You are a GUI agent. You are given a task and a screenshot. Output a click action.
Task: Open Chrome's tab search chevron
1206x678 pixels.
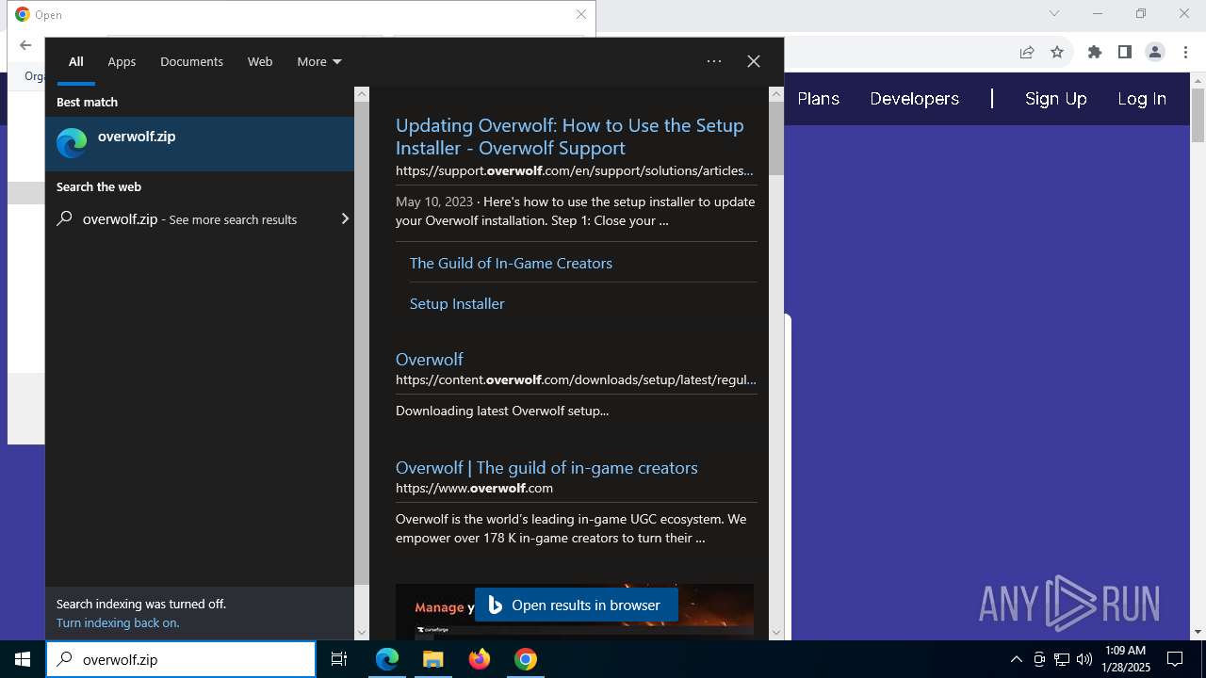[x=1054, y=13]
